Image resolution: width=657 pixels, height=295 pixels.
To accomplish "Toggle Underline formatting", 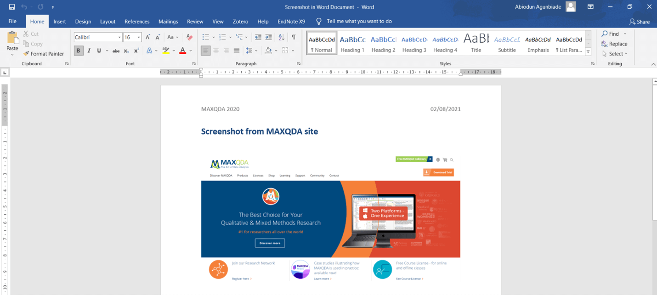I will (99, 51).
